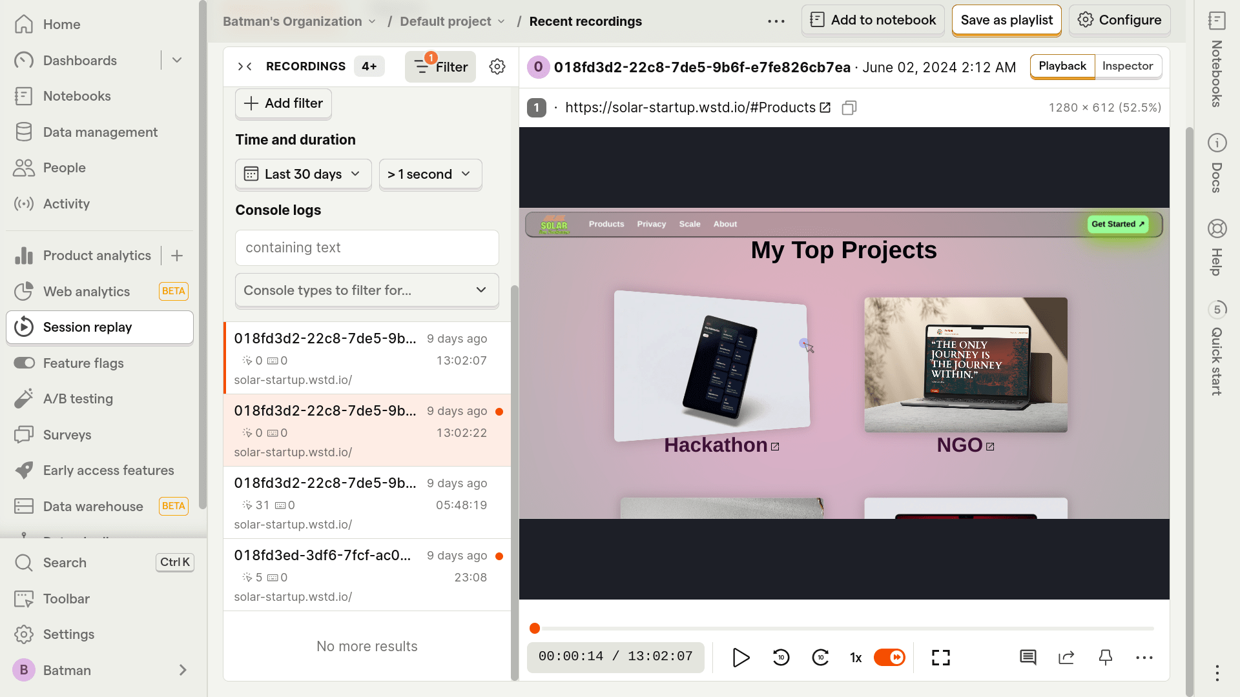Select Session replay menu item
The height and width of the screenshot is (697, 1240).
coord(99,327)
